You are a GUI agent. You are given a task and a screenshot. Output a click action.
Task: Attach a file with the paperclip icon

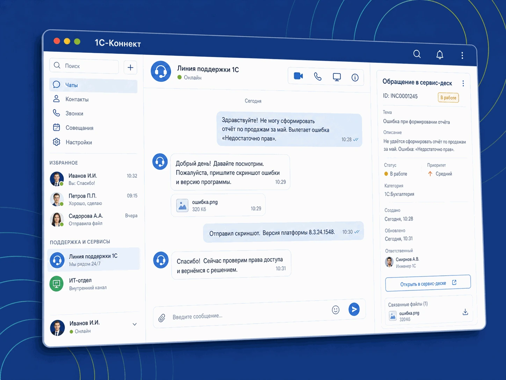point(162,318)
